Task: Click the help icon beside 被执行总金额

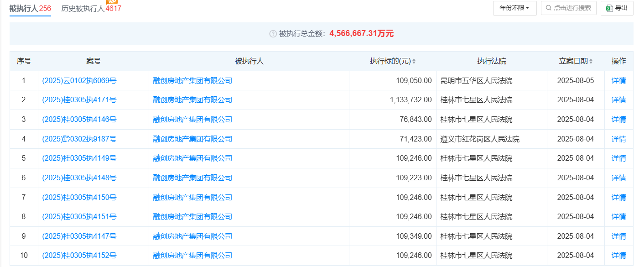Action: pos(273,34)
